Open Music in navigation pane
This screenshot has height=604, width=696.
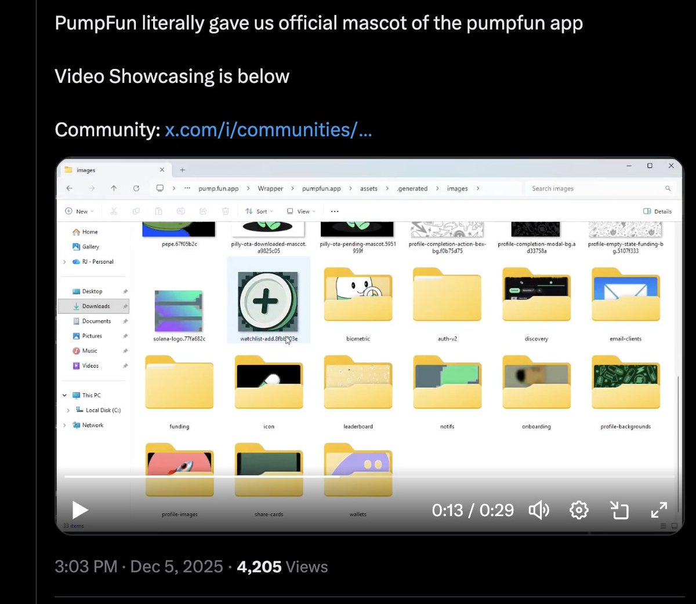[85, 351]
